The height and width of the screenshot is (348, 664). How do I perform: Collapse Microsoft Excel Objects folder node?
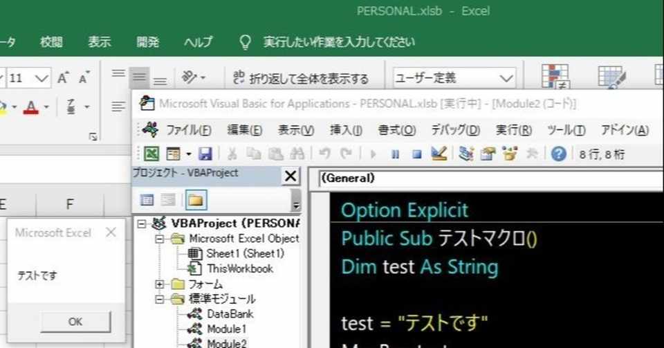(x=159, y=239)
